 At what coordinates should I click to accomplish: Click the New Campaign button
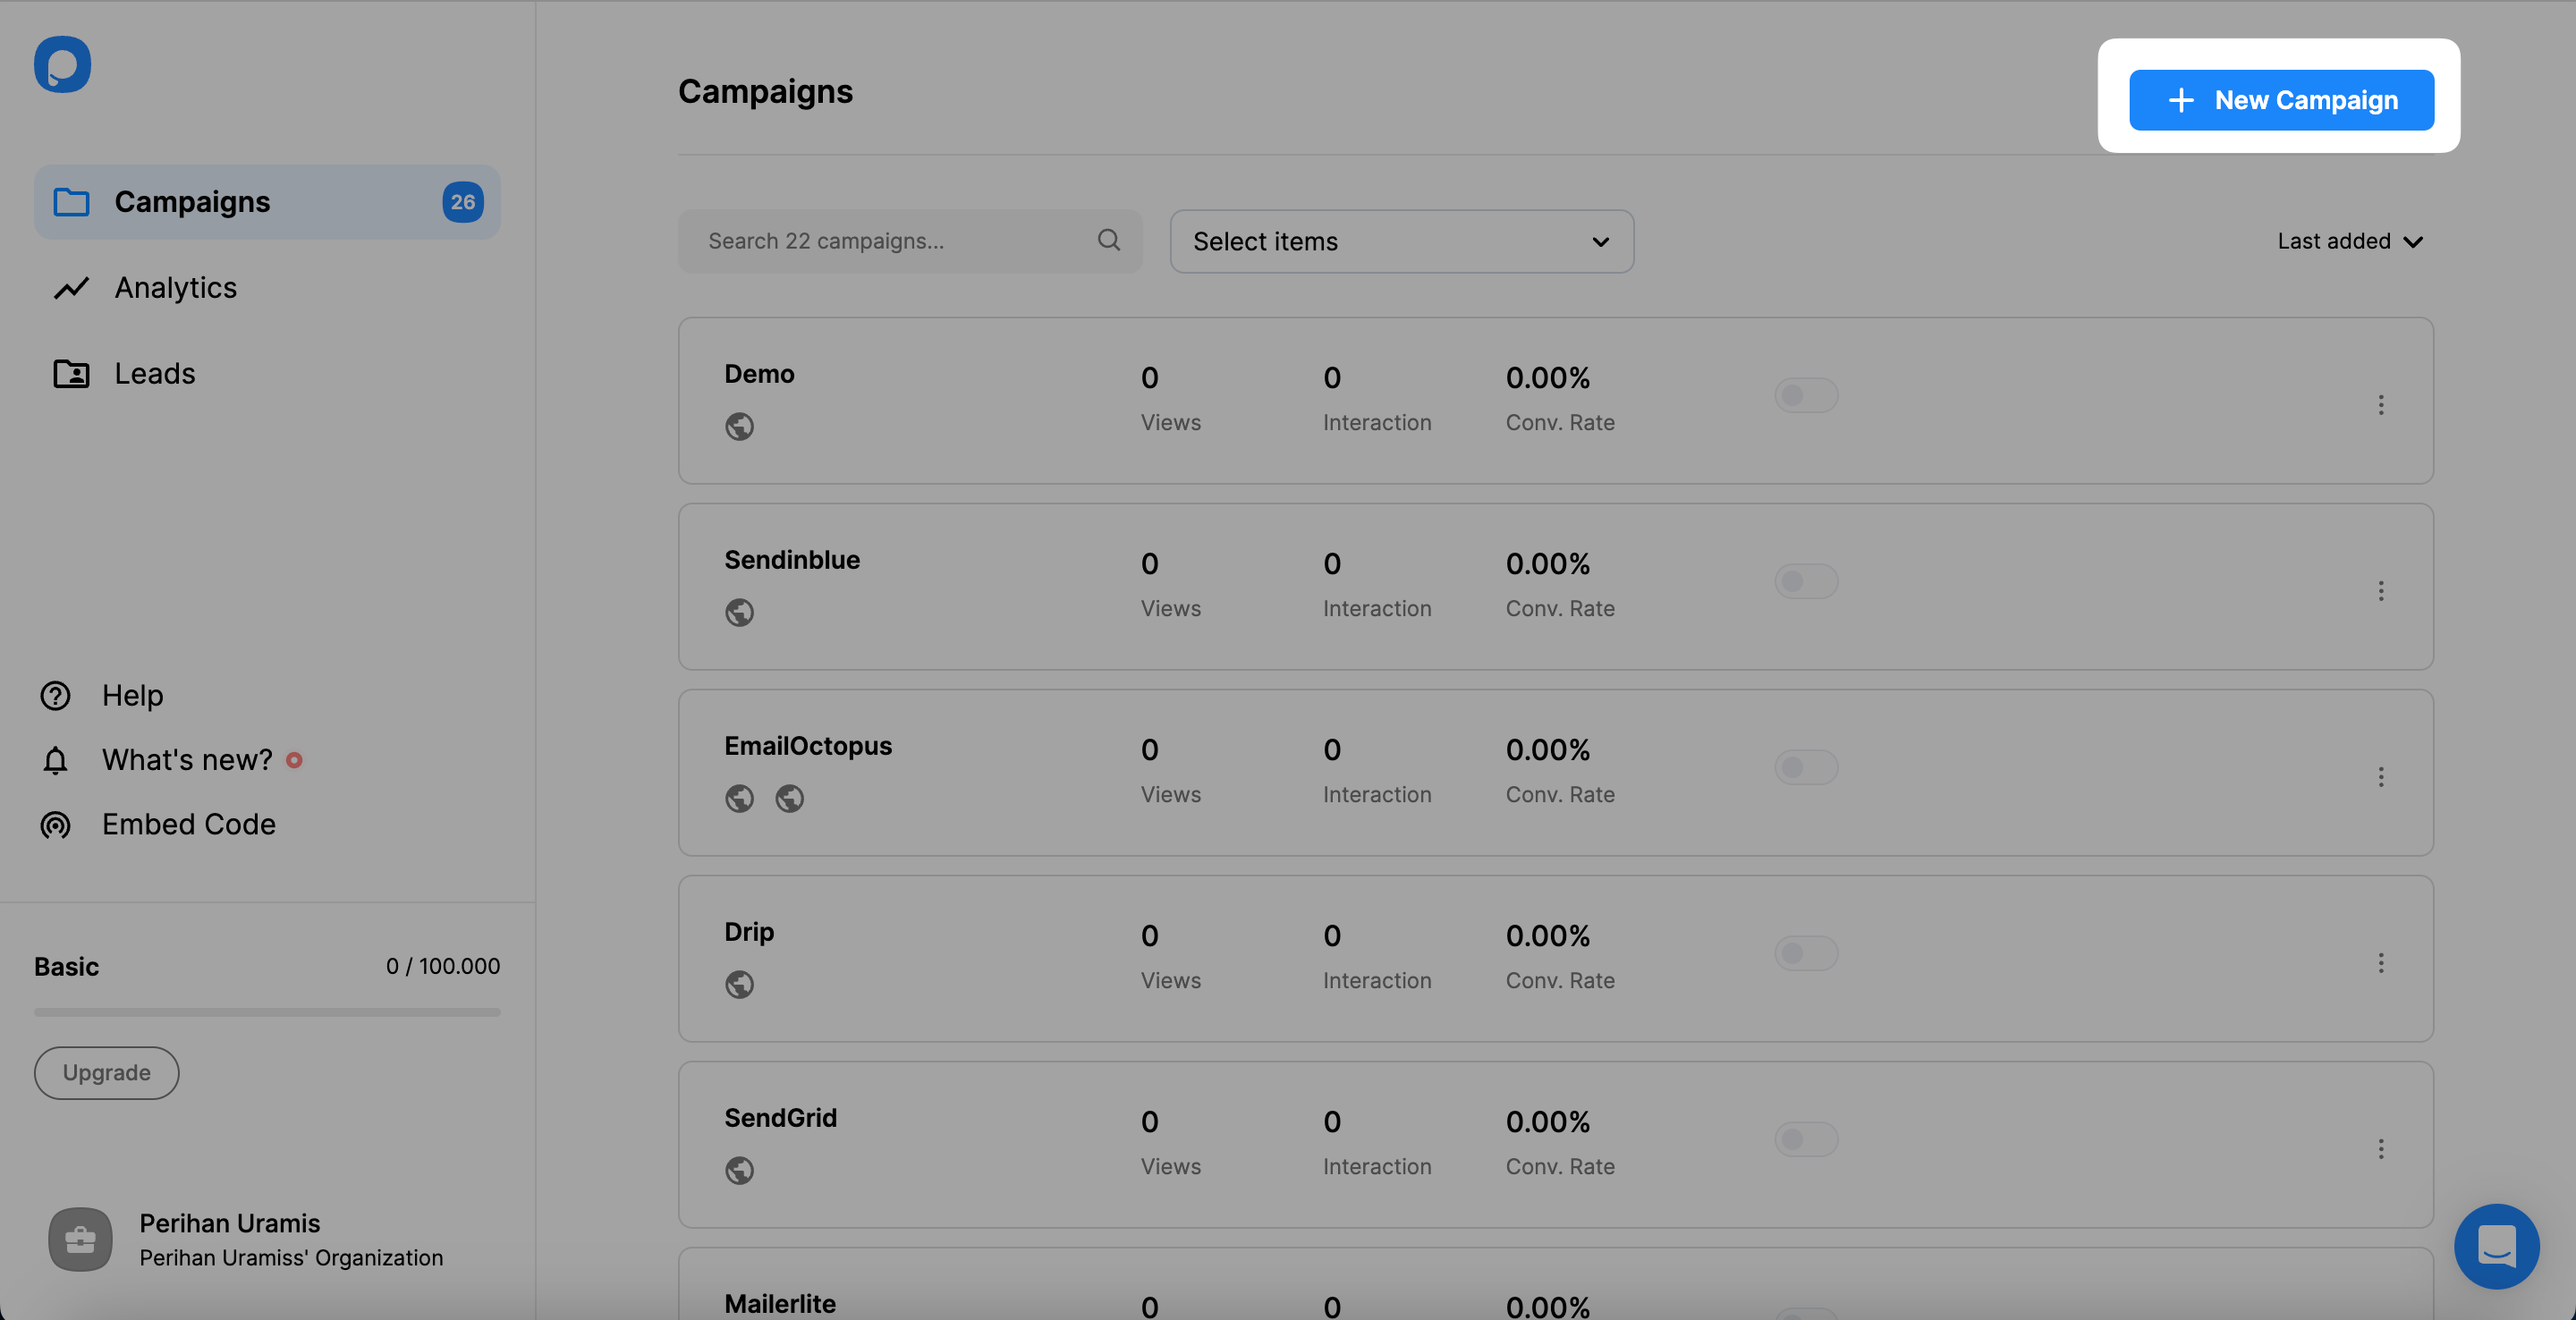pos(2281,100)
